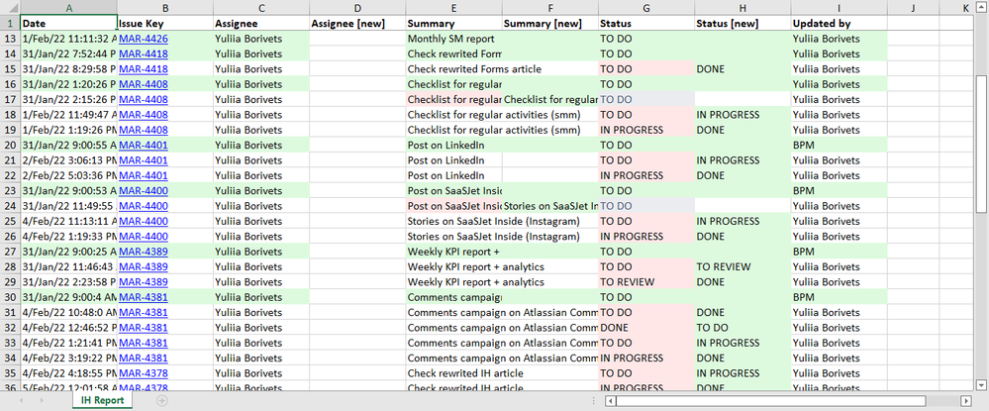Open the MAR-4408 link in row 16
This screenshot has width=989, height=411.
pyautogui.click(x=144, y=84)
